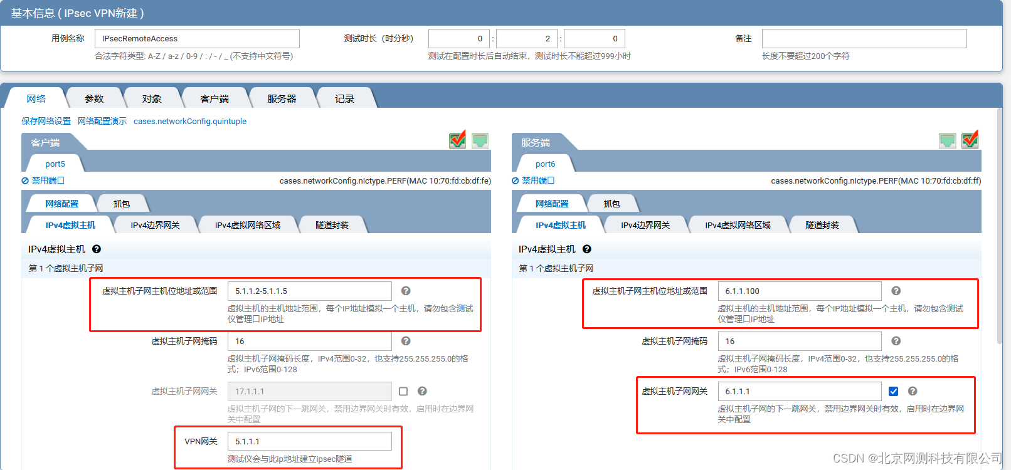This screenshot has height=470, width=1011.
Task: Click cases.networkConfig.quintuple link
Action: (190, 121)
